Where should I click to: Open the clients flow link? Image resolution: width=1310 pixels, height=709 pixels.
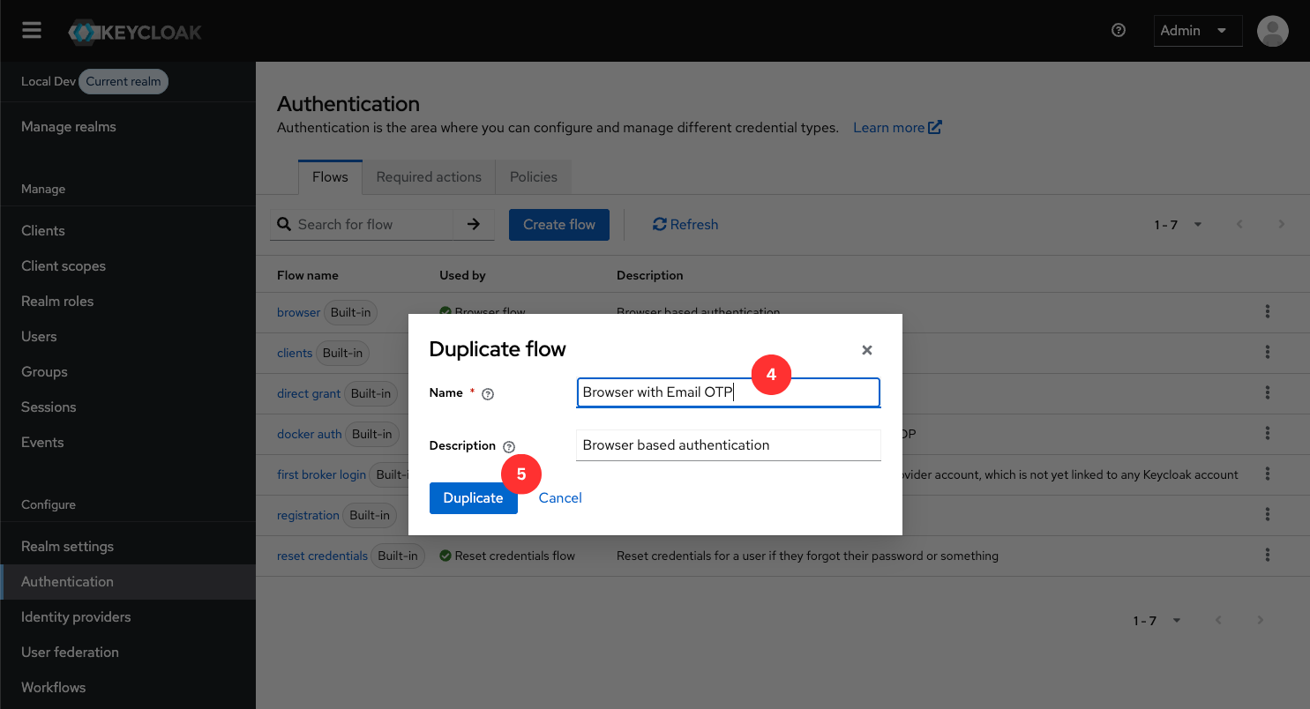(x=295, y=353)
